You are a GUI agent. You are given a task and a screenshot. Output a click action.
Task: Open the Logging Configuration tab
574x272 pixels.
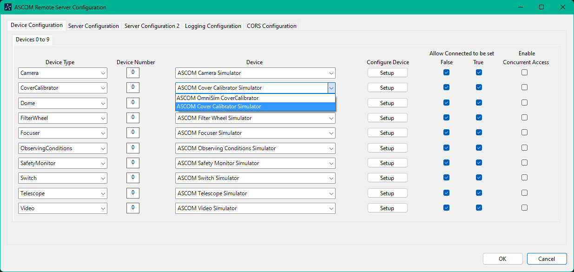point(213,26)
